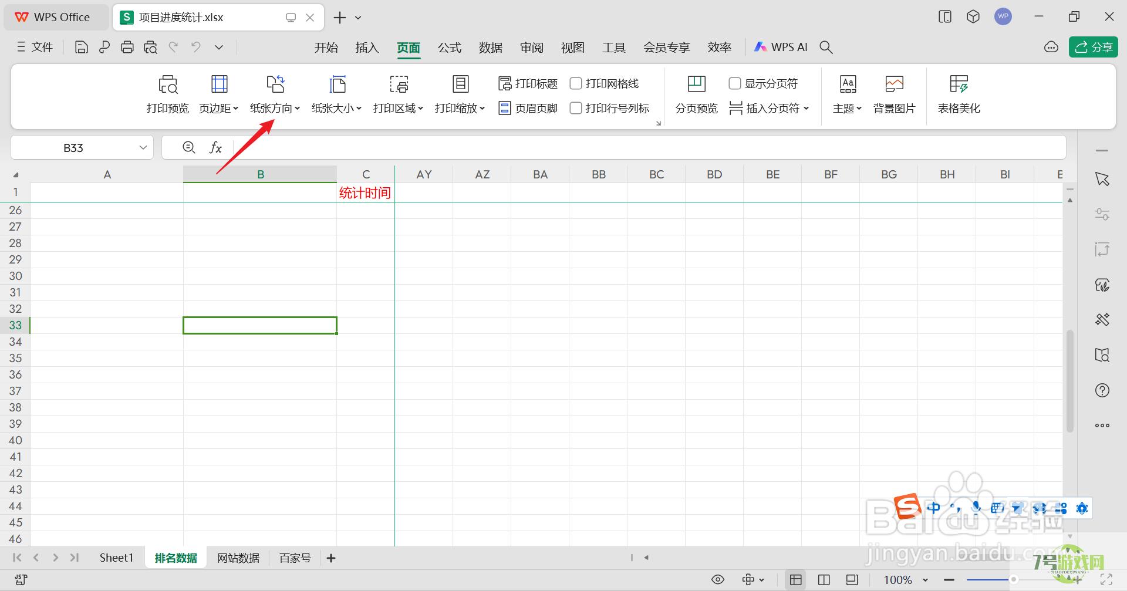Enable Print Gridlines (打印网格线) checkbox

pos(576,84)
